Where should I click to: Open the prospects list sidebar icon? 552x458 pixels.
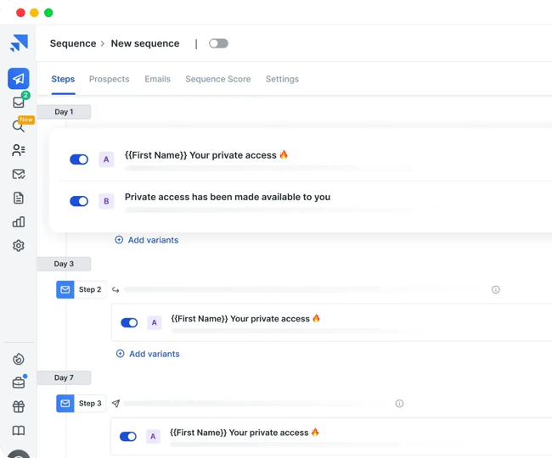(19, 150)
